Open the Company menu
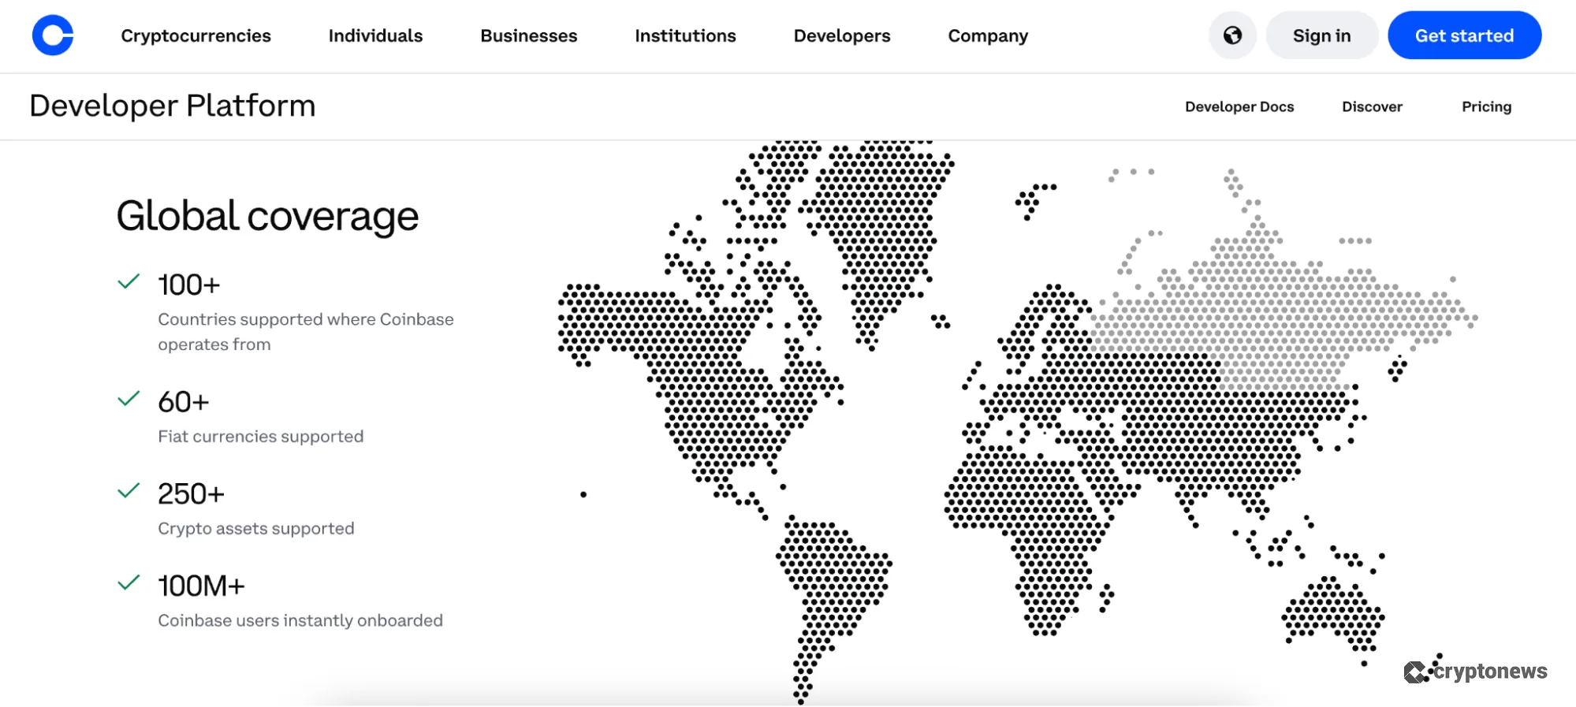The width and height of the screenshot is (1576, 707). [988, 35]
